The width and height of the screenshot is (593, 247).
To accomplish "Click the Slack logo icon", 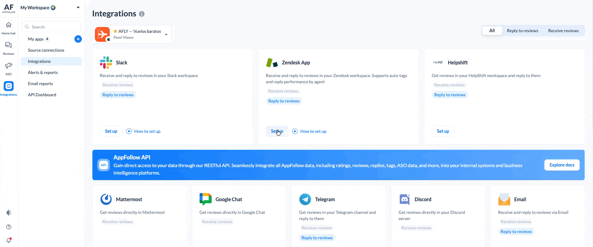I will (x=106, y=63).
